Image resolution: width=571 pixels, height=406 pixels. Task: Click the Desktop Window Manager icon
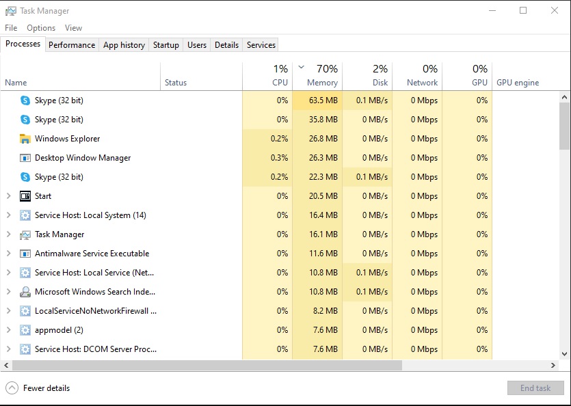[x=25, y=158]
